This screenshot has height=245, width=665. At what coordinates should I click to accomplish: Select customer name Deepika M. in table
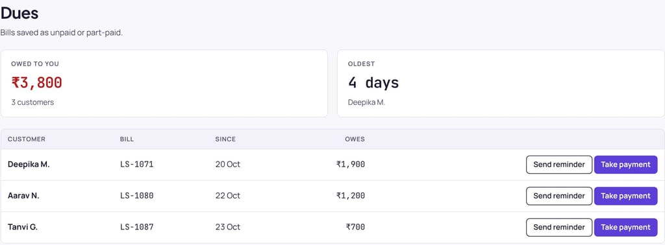pyautogui.click(x=29, y=165)
